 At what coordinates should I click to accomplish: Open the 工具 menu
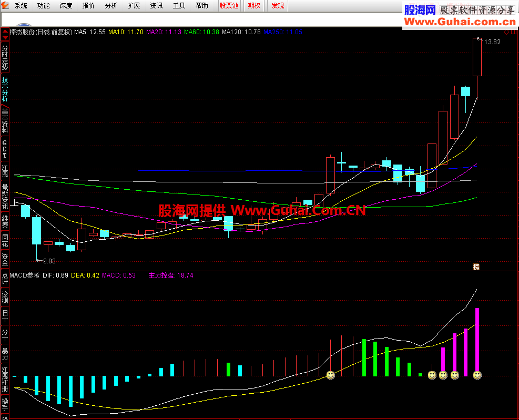[x=179, y=6]
